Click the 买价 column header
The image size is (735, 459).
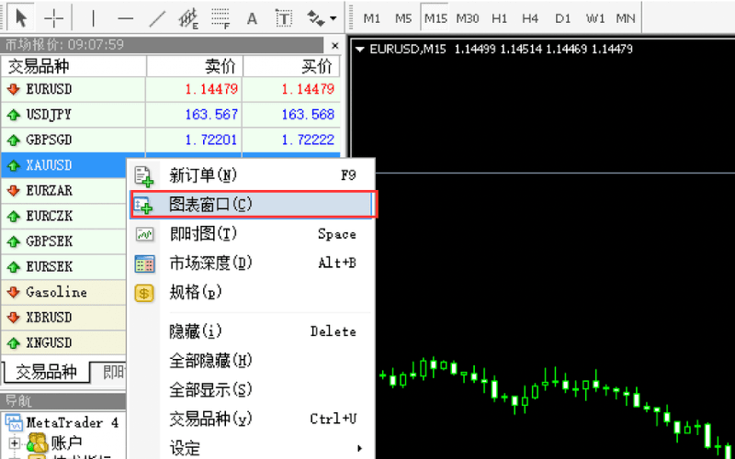coord(291,66)
